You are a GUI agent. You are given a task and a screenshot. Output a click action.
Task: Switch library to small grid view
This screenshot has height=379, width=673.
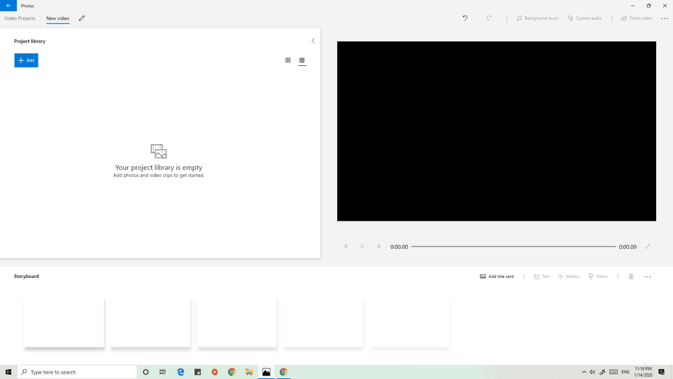pyautogui.click(x=302, y=60)
